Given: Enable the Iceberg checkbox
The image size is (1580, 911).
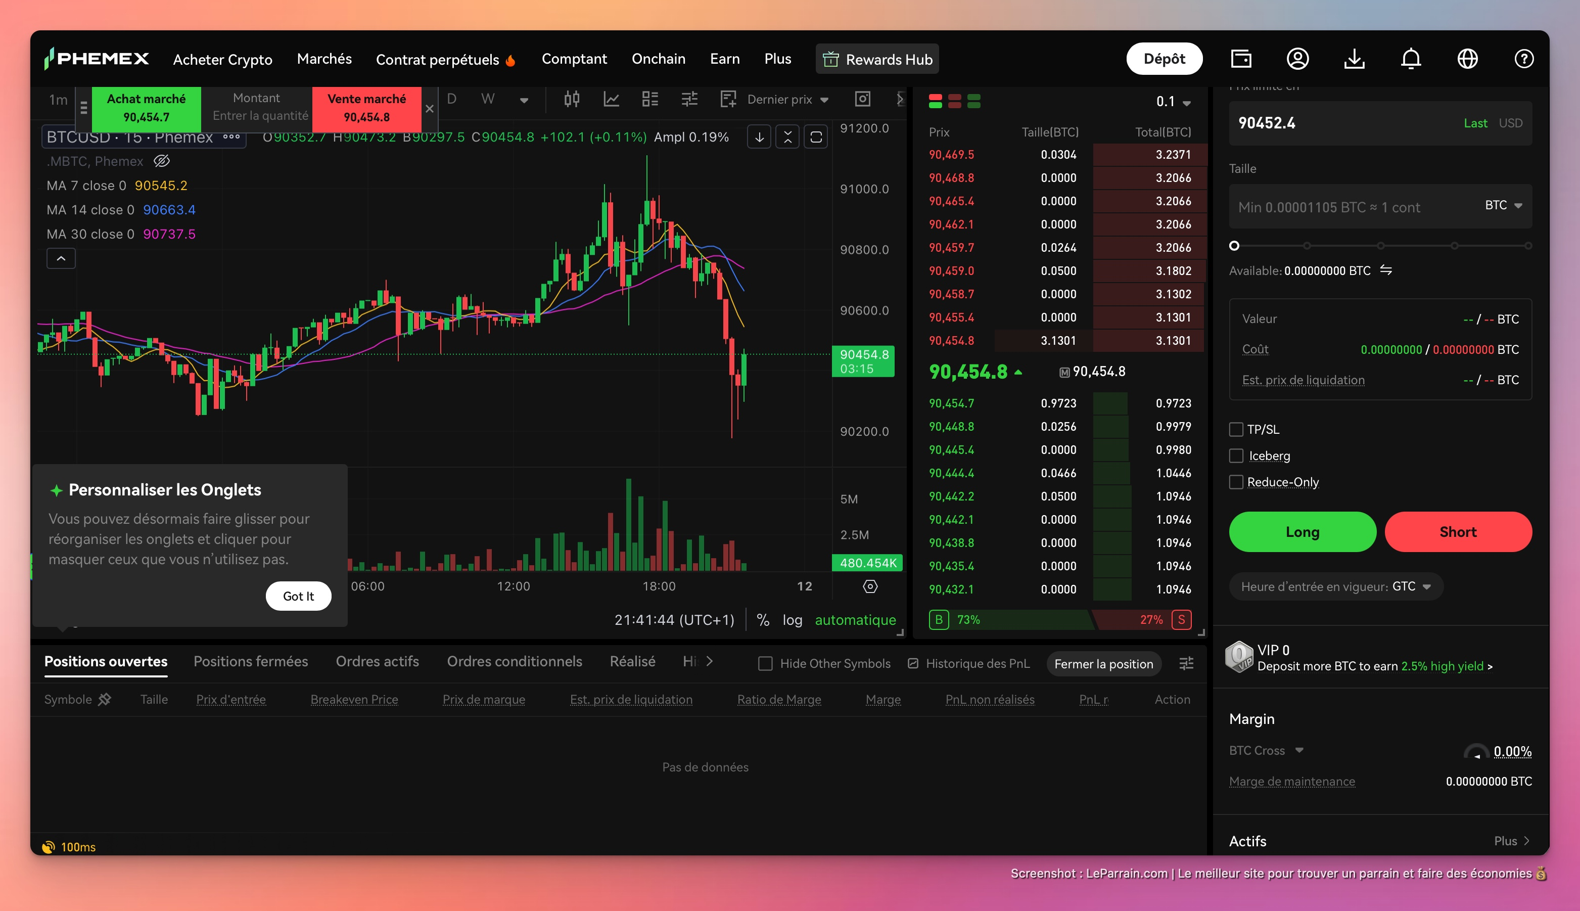Looking at the screenshot, I should click(1236, 456).
